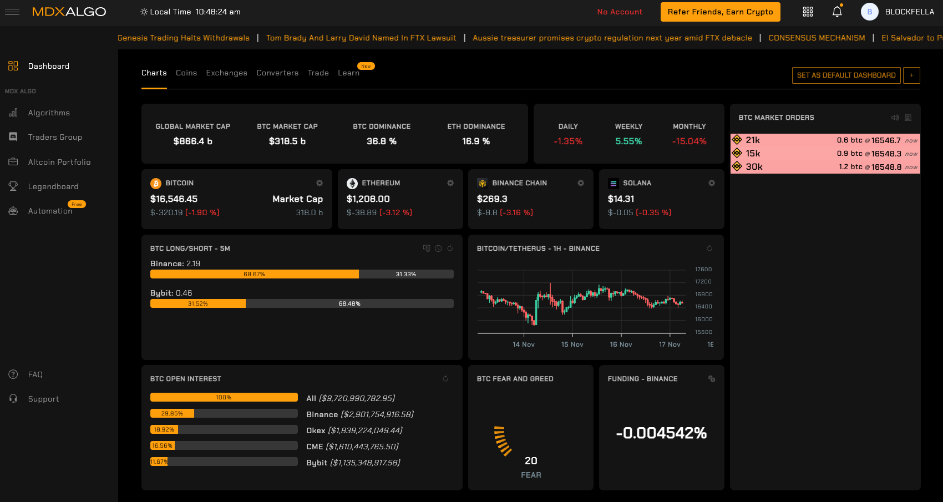
Task: Click the Ethereum coin logo
Action: pos(352,184)
